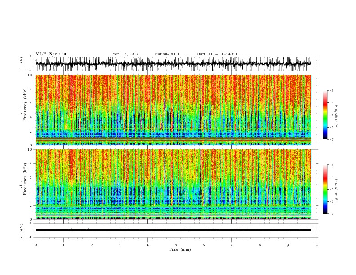
Task: Click the ch.3(V) axis label
Action: (x=22, y=231)
